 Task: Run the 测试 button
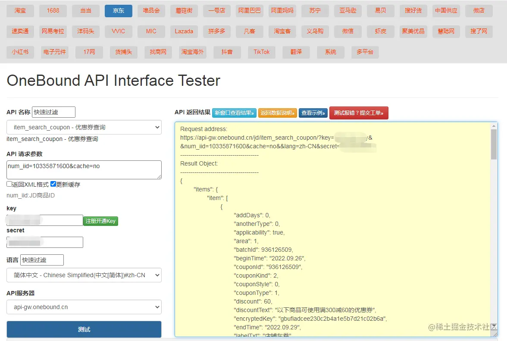coord(84,329)
